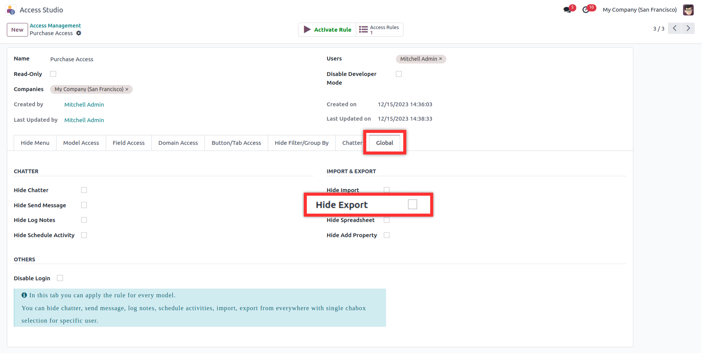702x353 pixels.
Task: Remove My Company tag from Companies
Action: tap(127, 89)
